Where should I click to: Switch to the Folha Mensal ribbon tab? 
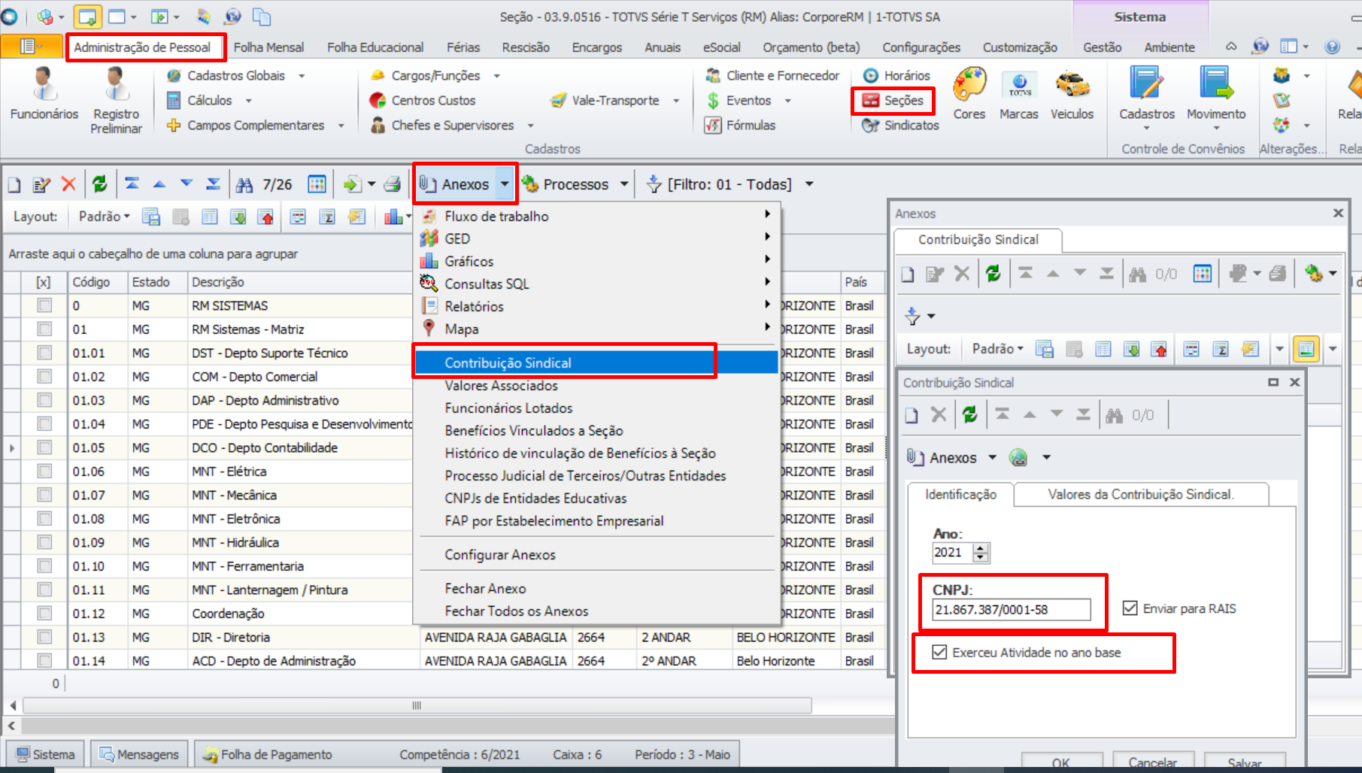pyautogui.click(x=268, y=47)
